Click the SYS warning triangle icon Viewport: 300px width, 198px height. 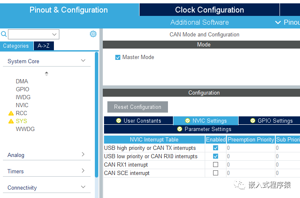coord(11,121)
